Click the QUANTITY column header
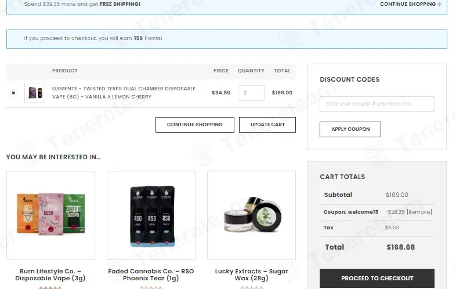This screenshot has height=289, width=456. 251,71
